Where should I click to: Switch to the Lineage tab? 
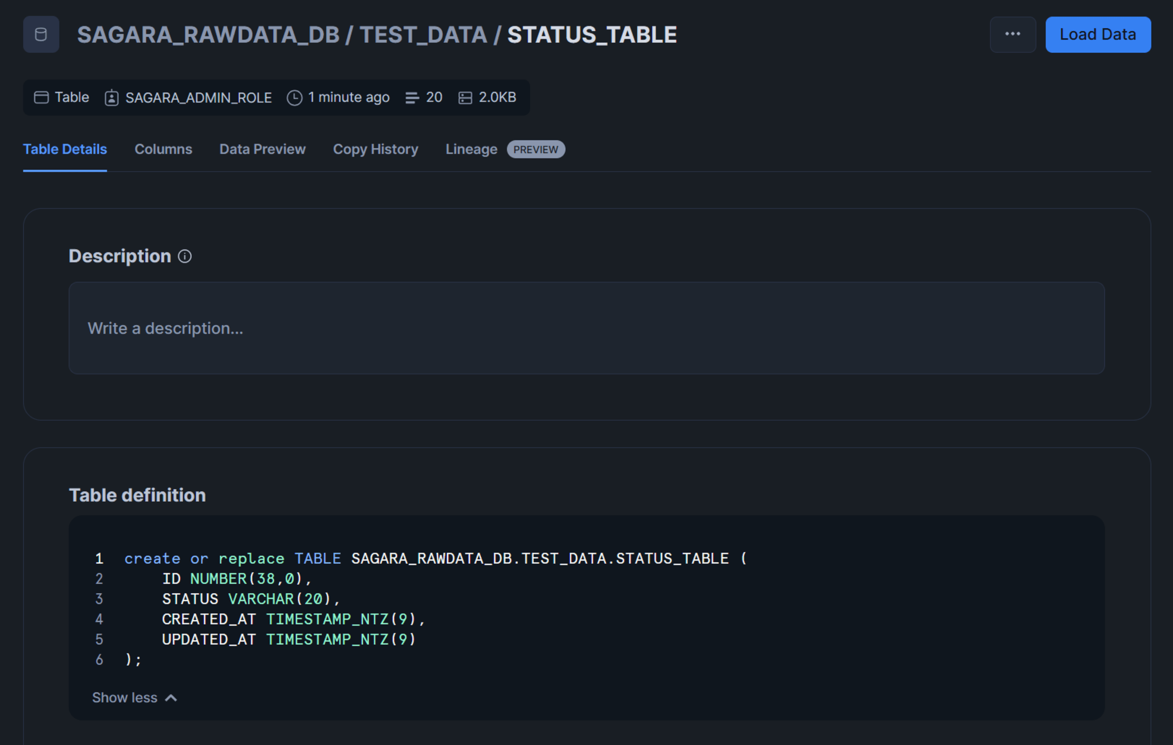click(472, 149)
